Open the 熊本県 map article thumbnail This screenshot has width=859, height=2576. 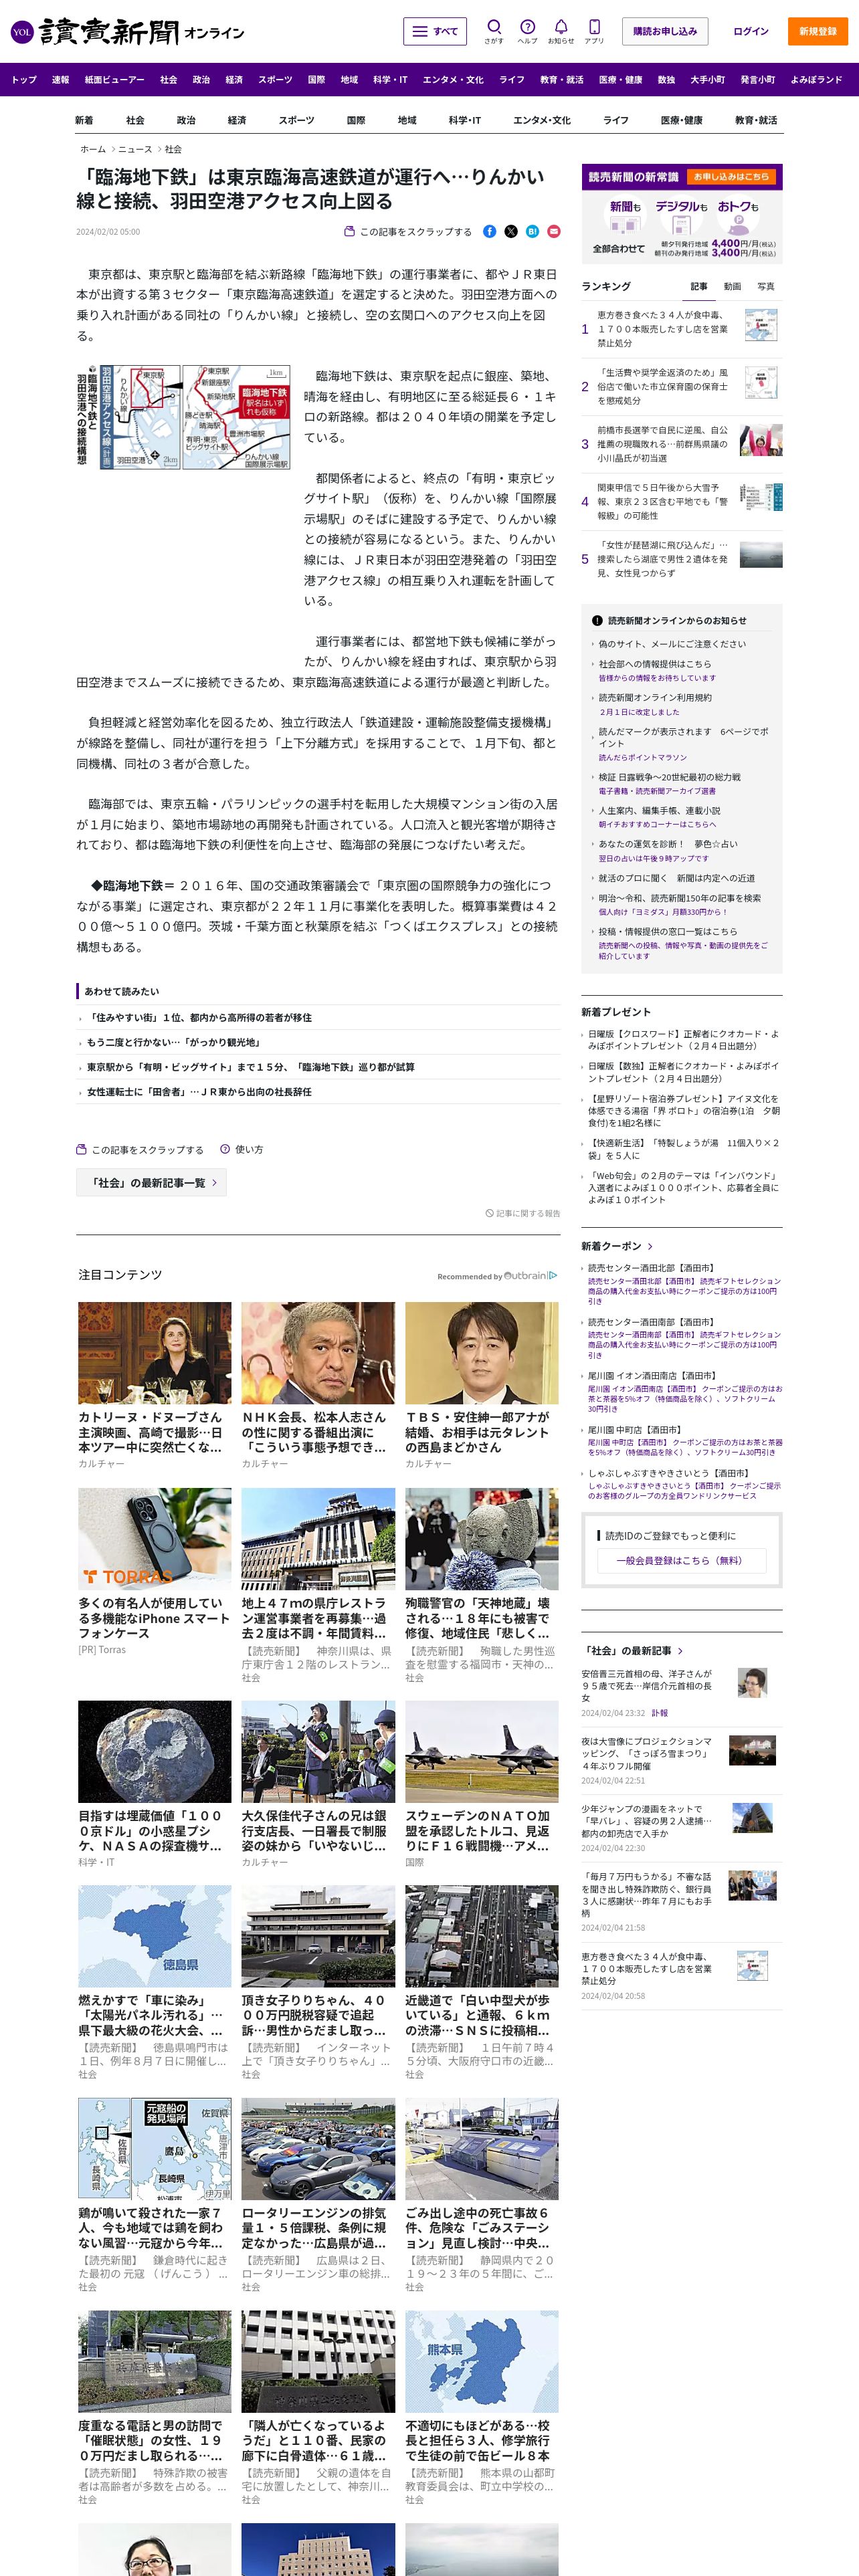coord(481,2361)
